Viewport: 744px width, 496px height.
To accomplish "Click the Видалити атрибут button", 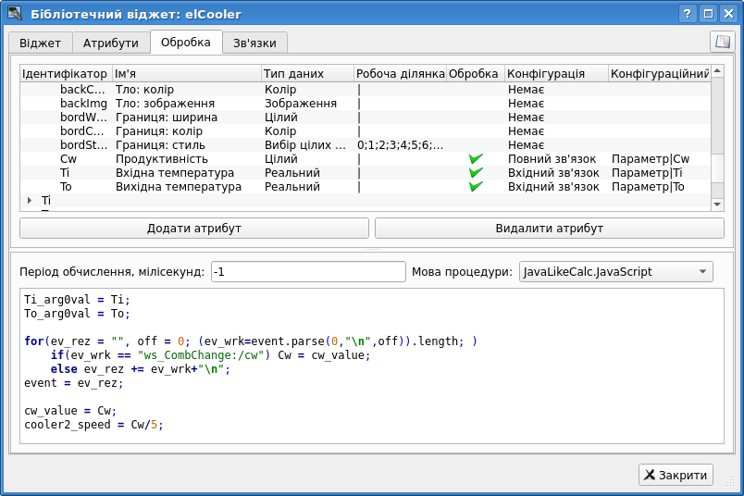I will tap(550, 229).
